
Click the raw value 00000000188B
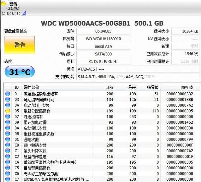(x=180, y=100)
